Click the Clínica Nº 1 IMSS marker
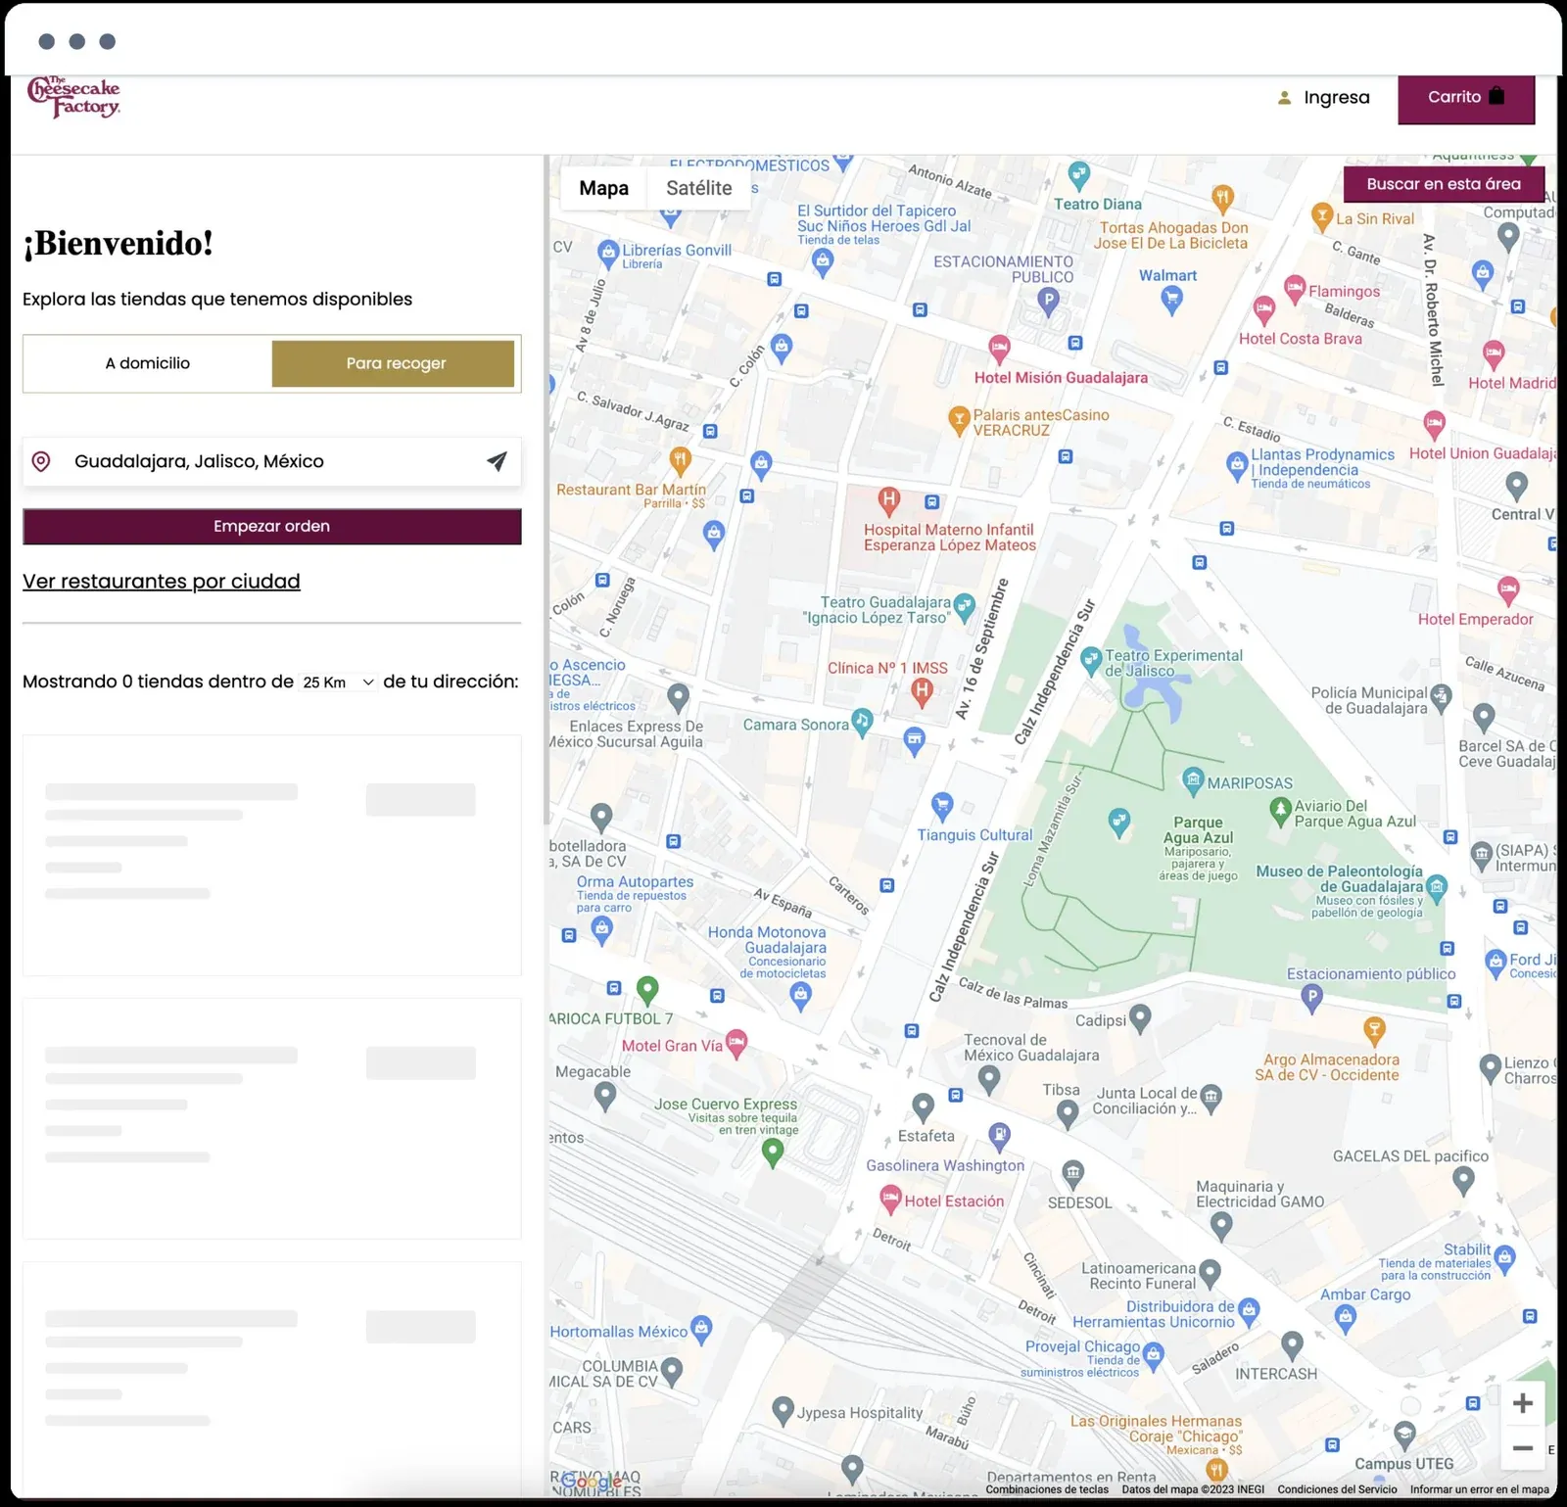This screenshot has height=1507, width=1567. [x=922, y=692]
